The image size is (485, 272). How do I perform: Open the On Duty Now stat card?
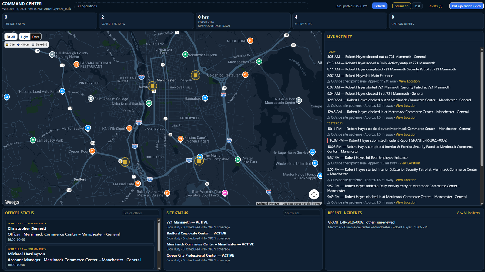50,21
